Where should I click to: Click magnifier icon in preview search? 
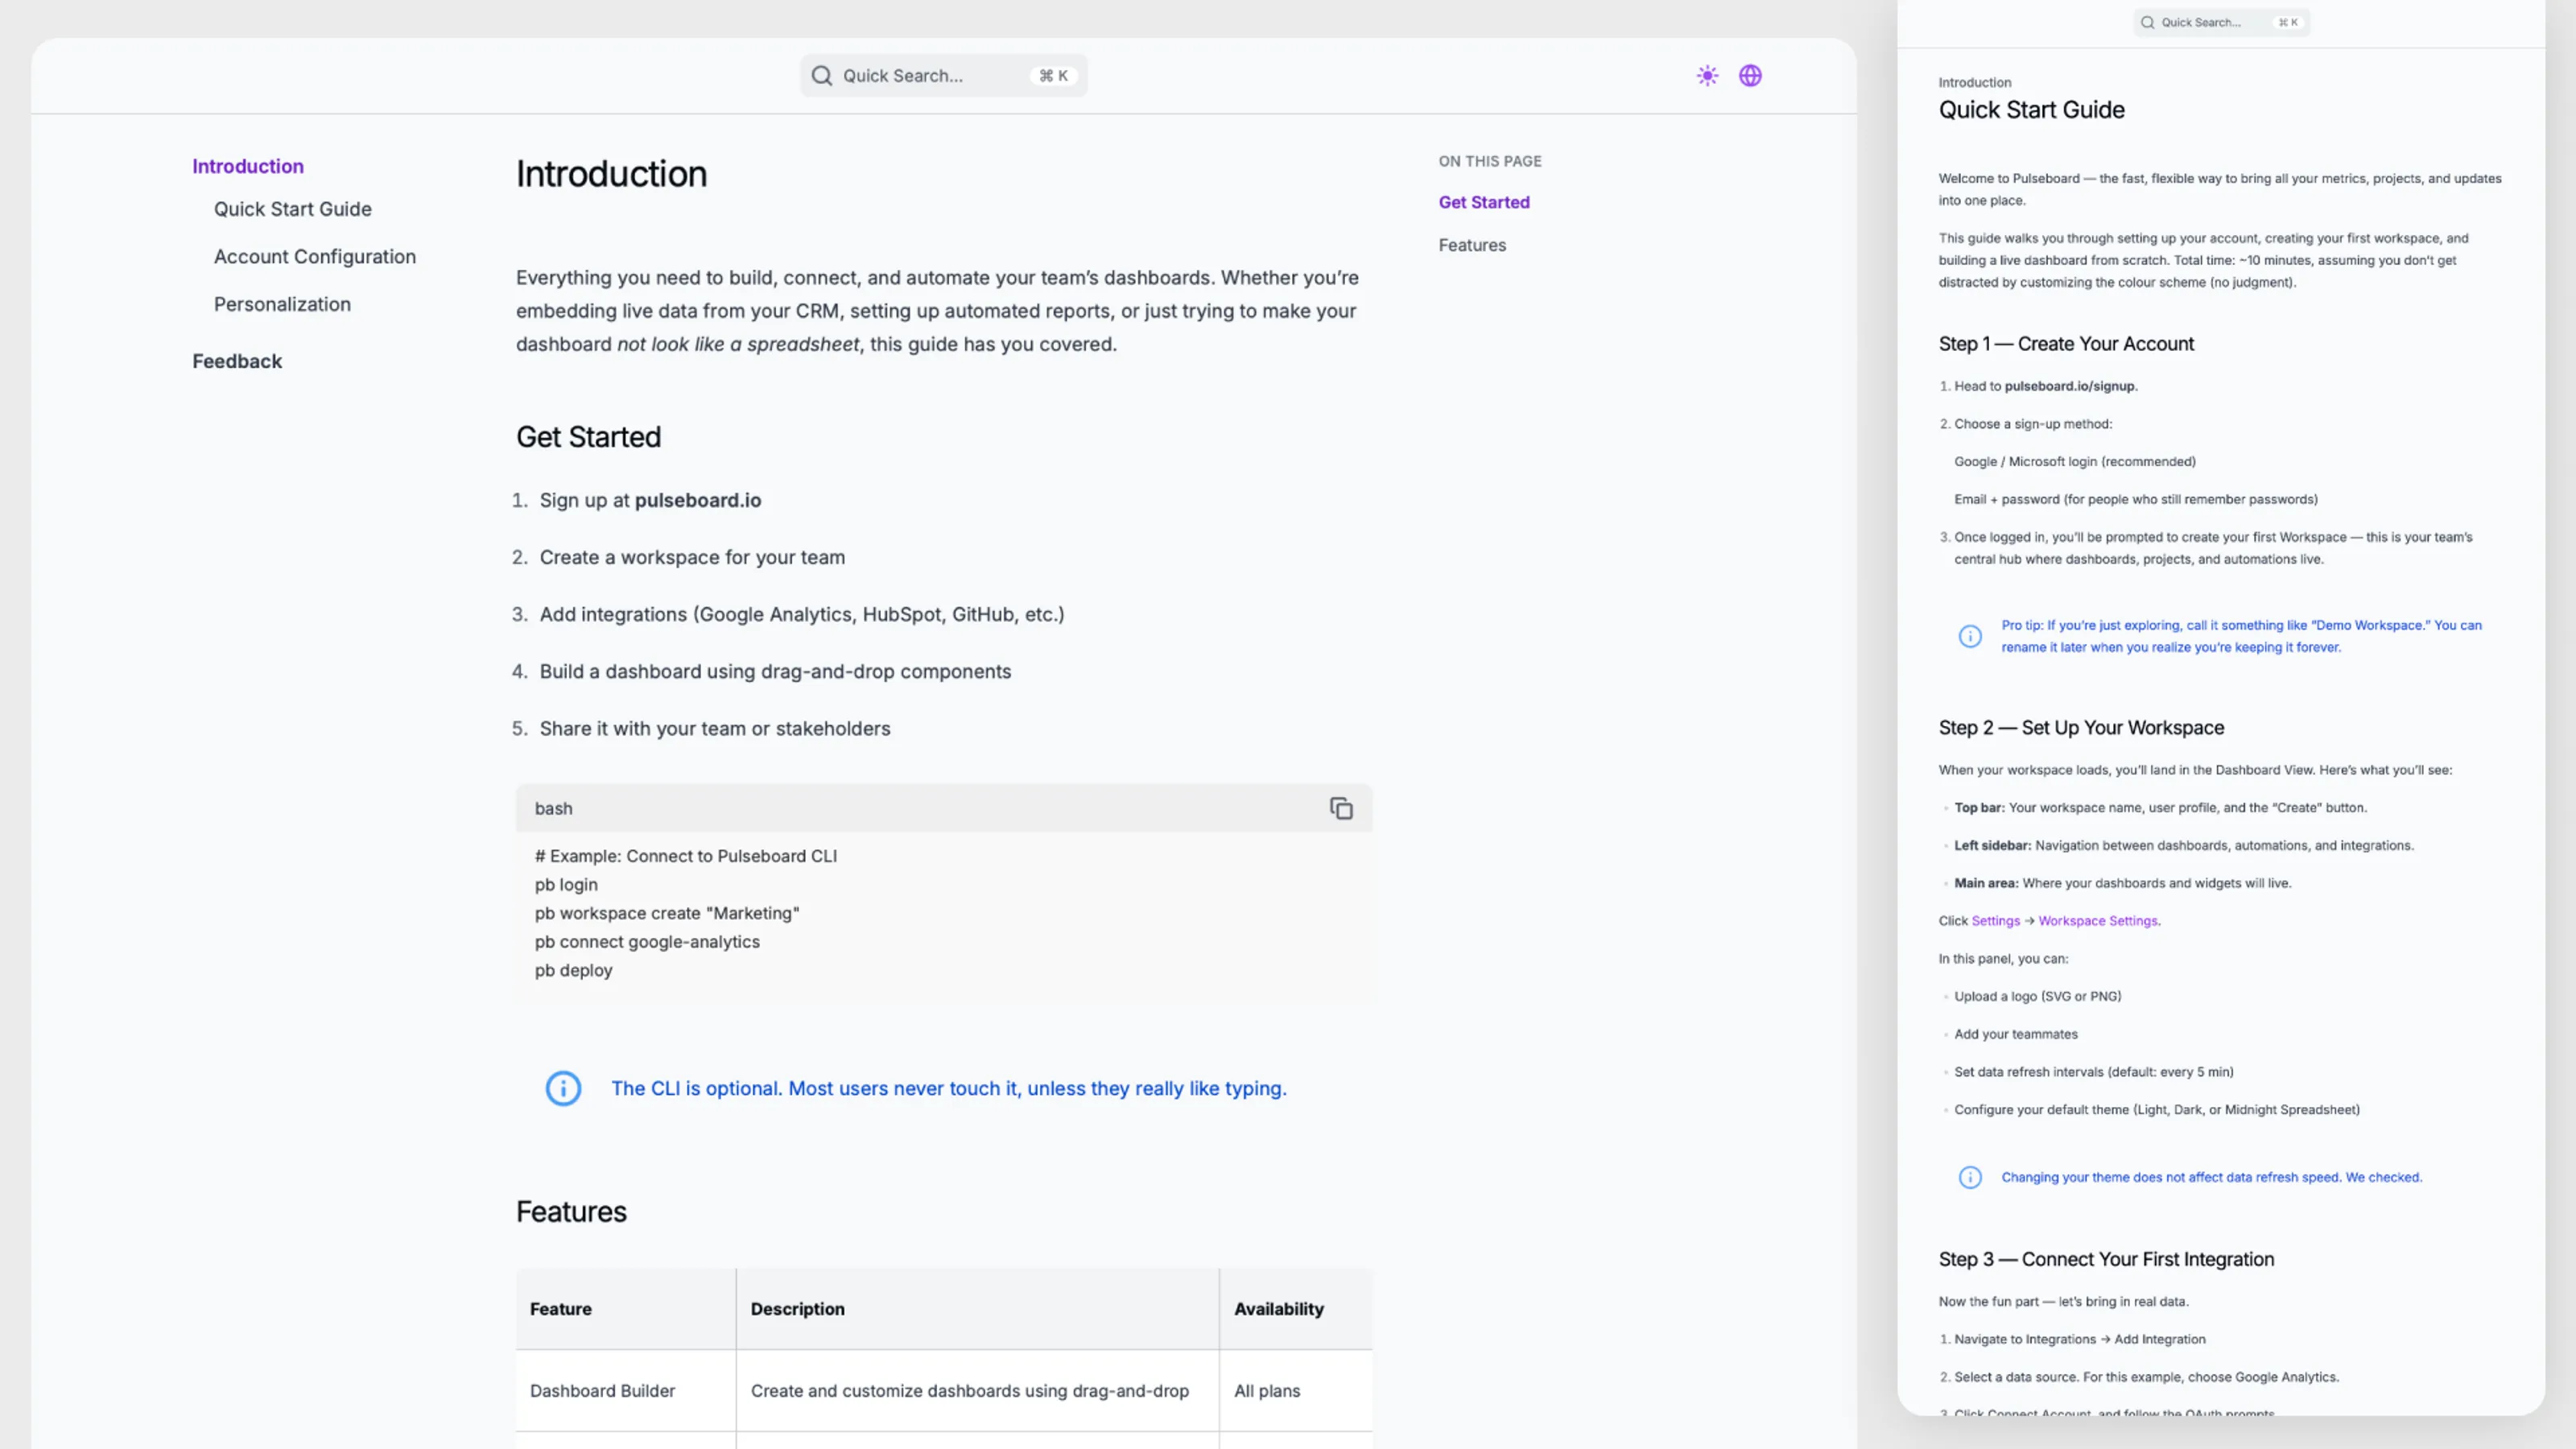2147,22
